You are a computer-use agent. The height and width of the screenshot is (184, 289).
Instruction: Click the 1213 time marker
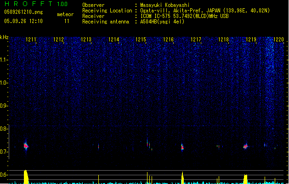coord(86,40)
